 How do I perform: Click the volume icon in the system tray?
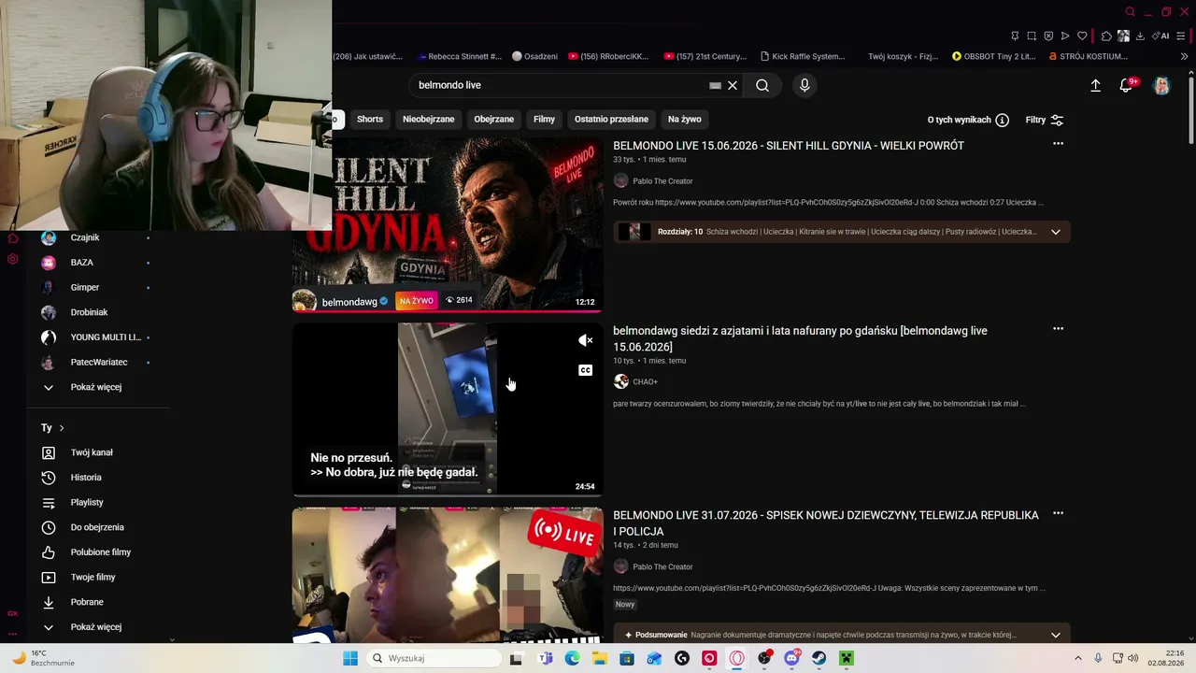pos(1132,658)
